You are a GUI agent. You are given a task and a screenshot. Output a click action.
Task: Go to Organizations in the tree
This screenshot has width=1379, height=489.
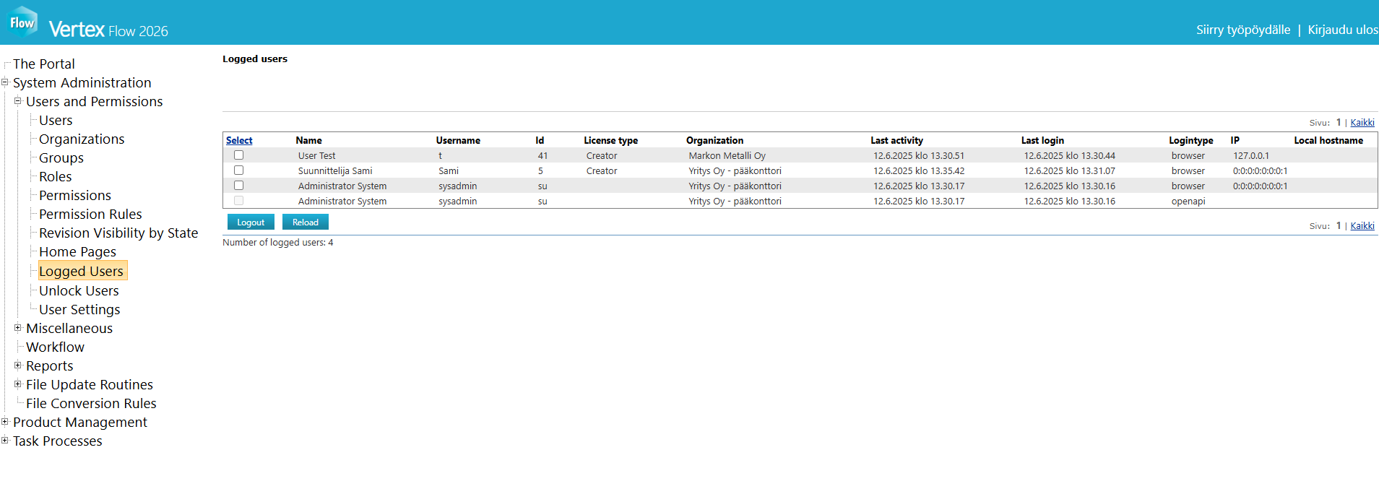(82, 139)
